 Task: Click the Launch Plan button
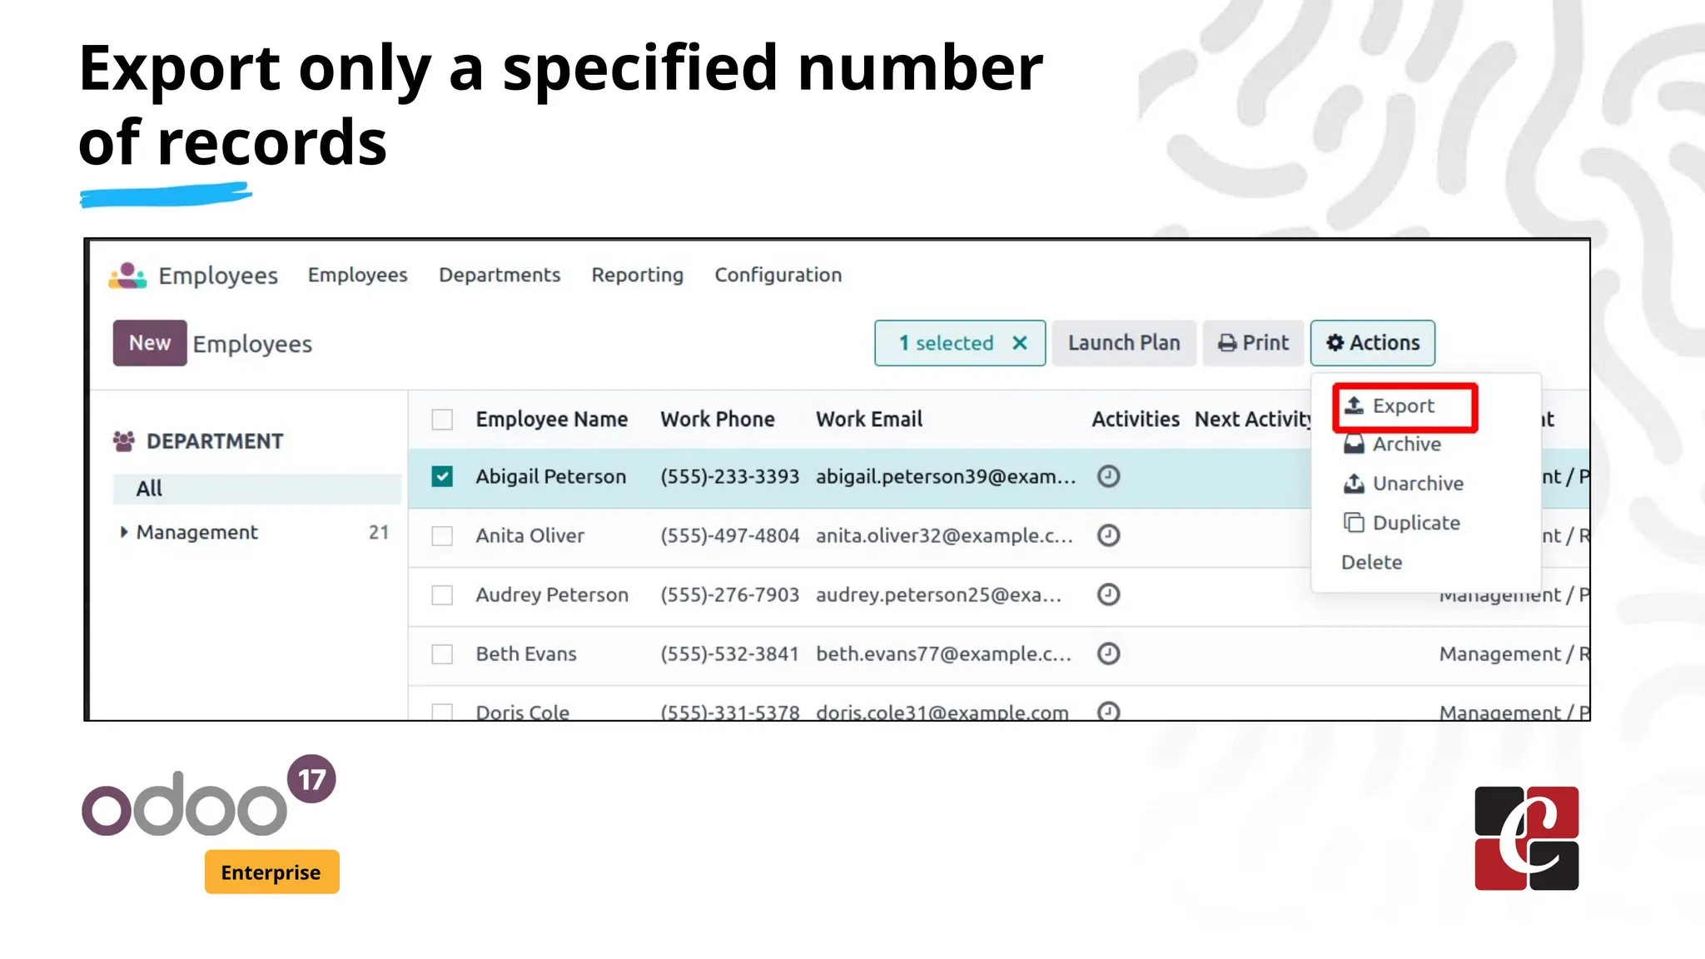click(1124, 343)
